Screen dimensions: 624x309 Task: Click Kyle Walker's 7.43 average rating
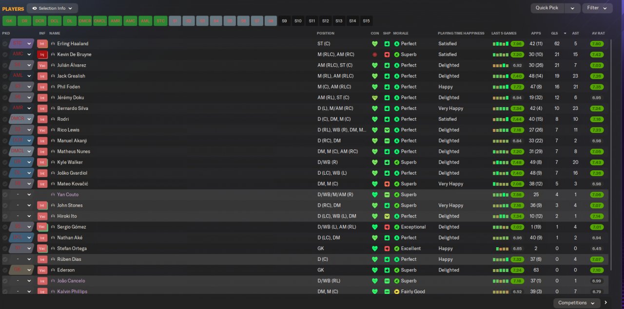click(596, 162)
